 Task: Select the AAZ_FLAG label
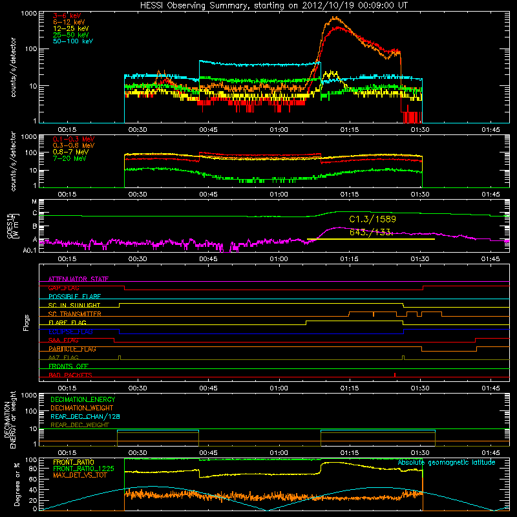point(63,357)
